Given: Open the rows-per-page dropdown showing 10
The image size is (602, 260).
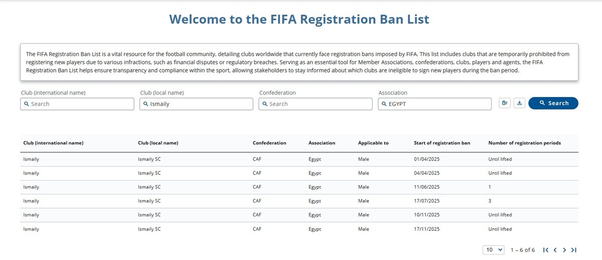Looking at the screenshot, I should [493, 250].
